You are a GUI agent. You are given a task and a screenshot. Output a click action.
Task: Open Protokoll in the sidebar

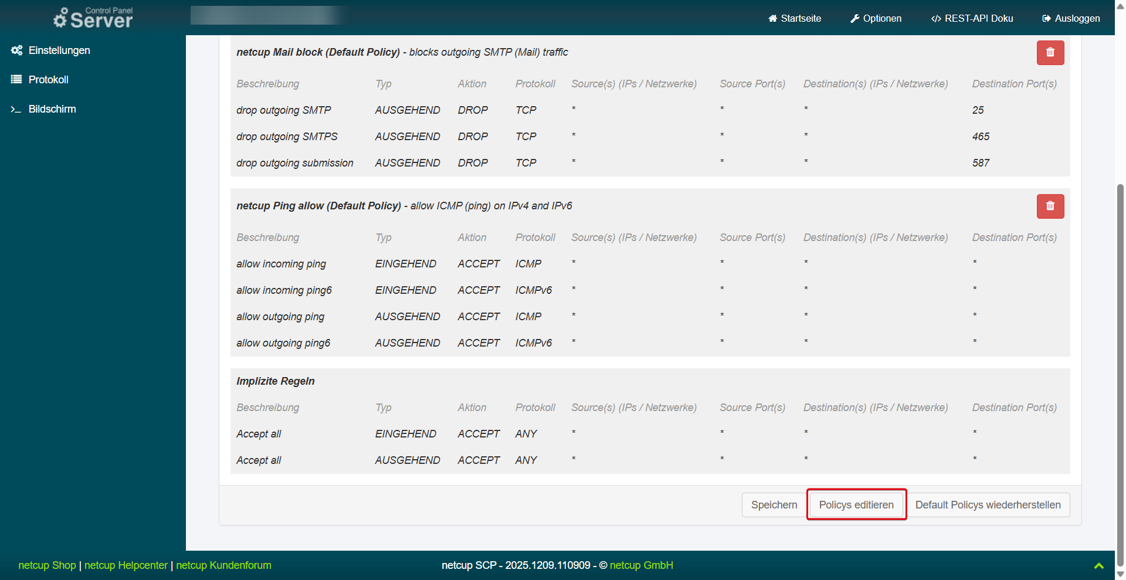[49, 80]
